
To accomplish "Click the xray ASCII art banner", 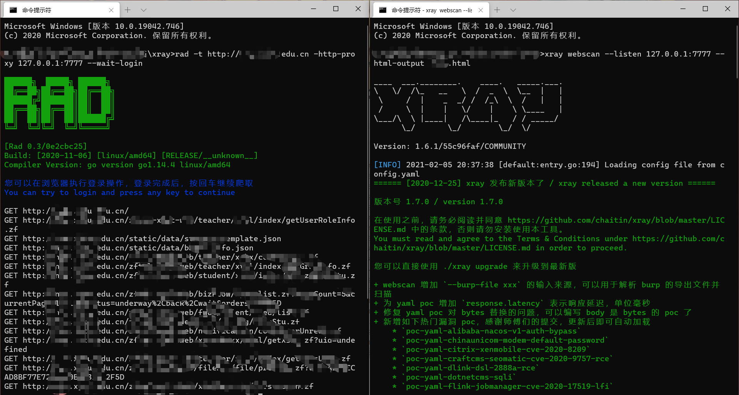I will (468, 107).
